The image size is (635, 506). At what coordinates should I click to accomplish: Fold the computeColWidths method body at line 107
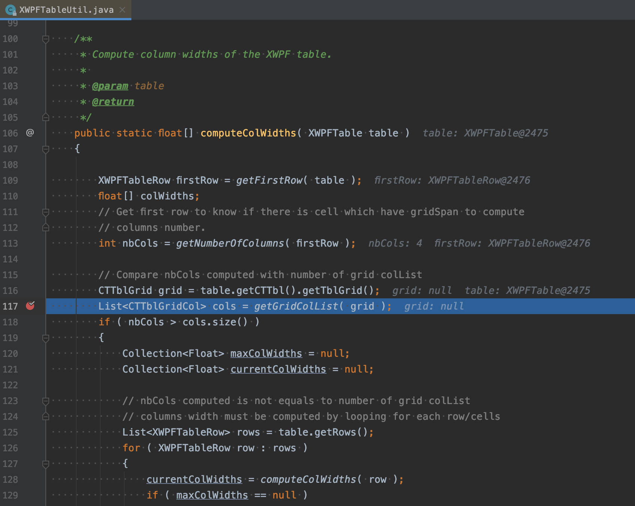[45, 149]
